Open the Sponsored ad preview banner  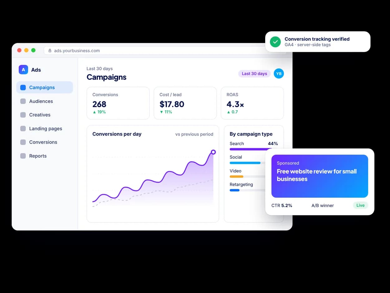[x=320, y=176]
